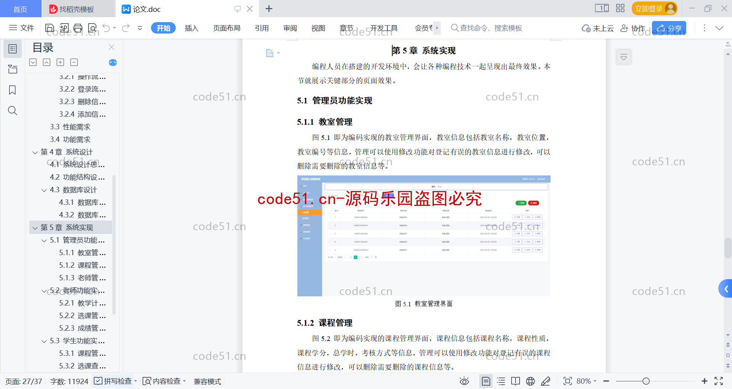Click expand all outline levels icon
This screenshot has height=389, width=732.
point(33,62)
